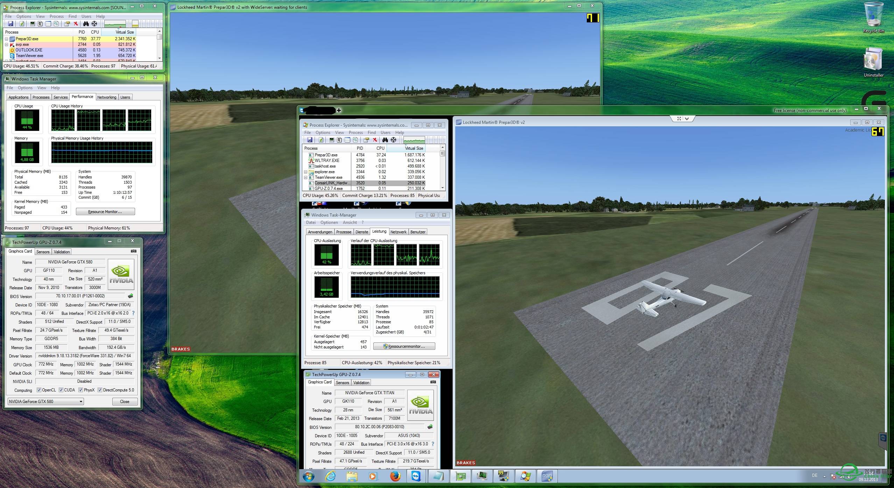Collapse explorer.exe tree node in remote Process Explorer

[305, 172]
